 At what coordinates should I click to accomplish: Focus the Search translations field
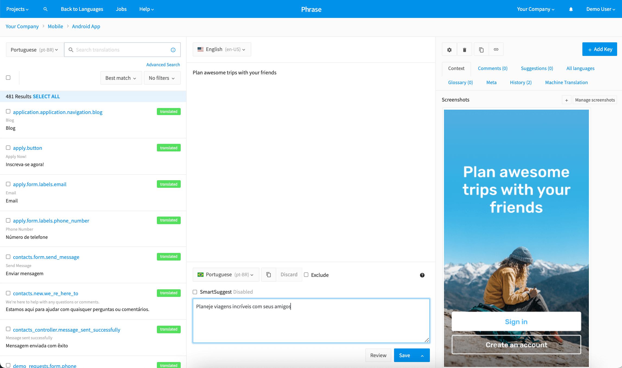point(122,50)
